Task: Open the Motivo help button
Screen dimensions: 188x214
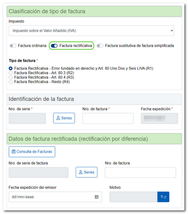Action: (x=163, y=197)
